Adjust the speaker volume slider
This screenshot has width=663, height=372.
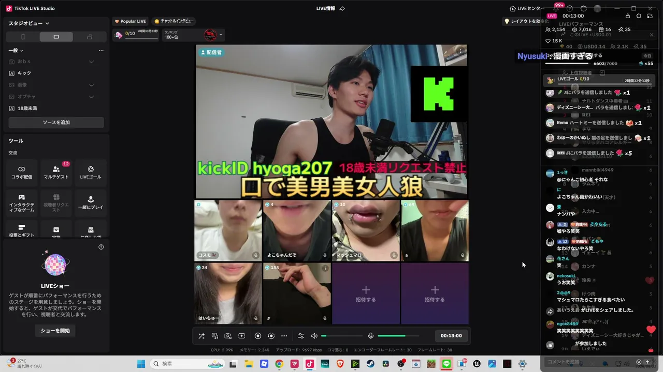coord(342,336)
